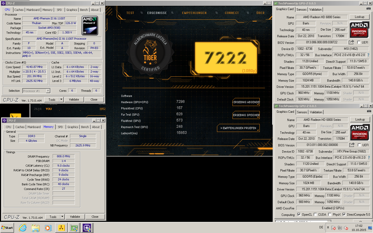Click the AMD CrossFire Enabled (2 GPUs) field
373x233 pixels.
(333, 208)
